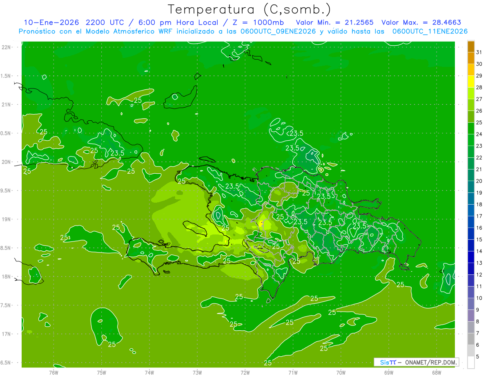The height and width of the screenshot is (378, 490).
Task: Click the 76W longitude axis label
Action: [53, 373]
